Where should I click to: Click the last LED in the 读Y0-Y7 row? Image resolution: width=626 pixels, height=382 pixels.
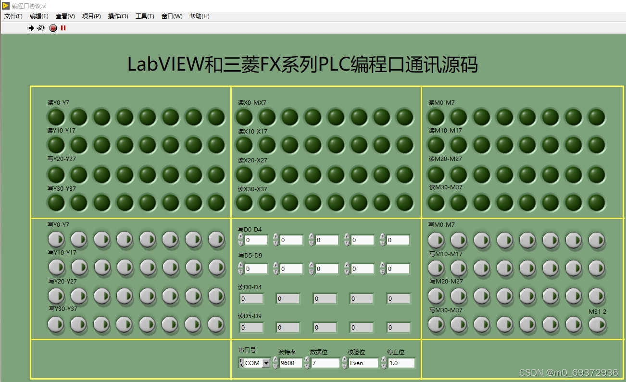(216, 117)
